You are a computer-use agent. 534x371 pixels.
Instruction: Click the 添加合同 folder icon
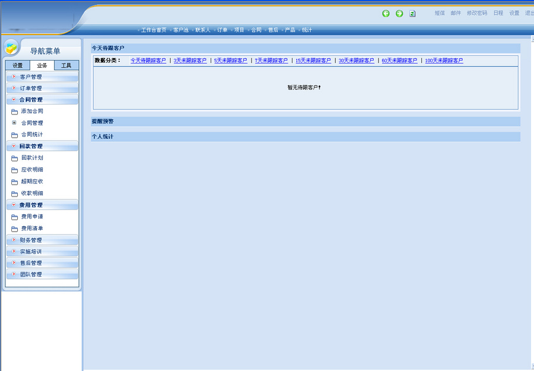pyautogui.click(x=14, y=111)
